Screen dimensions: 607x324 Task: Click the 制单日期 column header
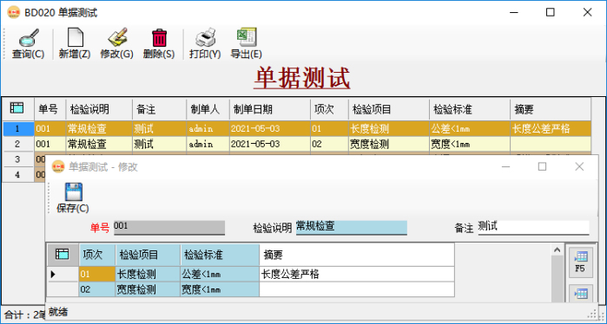point(270,109)
